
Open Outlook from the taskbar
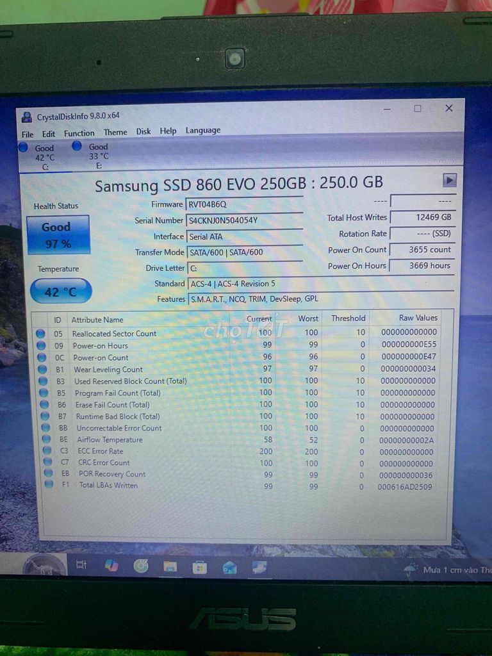[x=229, y=568]
